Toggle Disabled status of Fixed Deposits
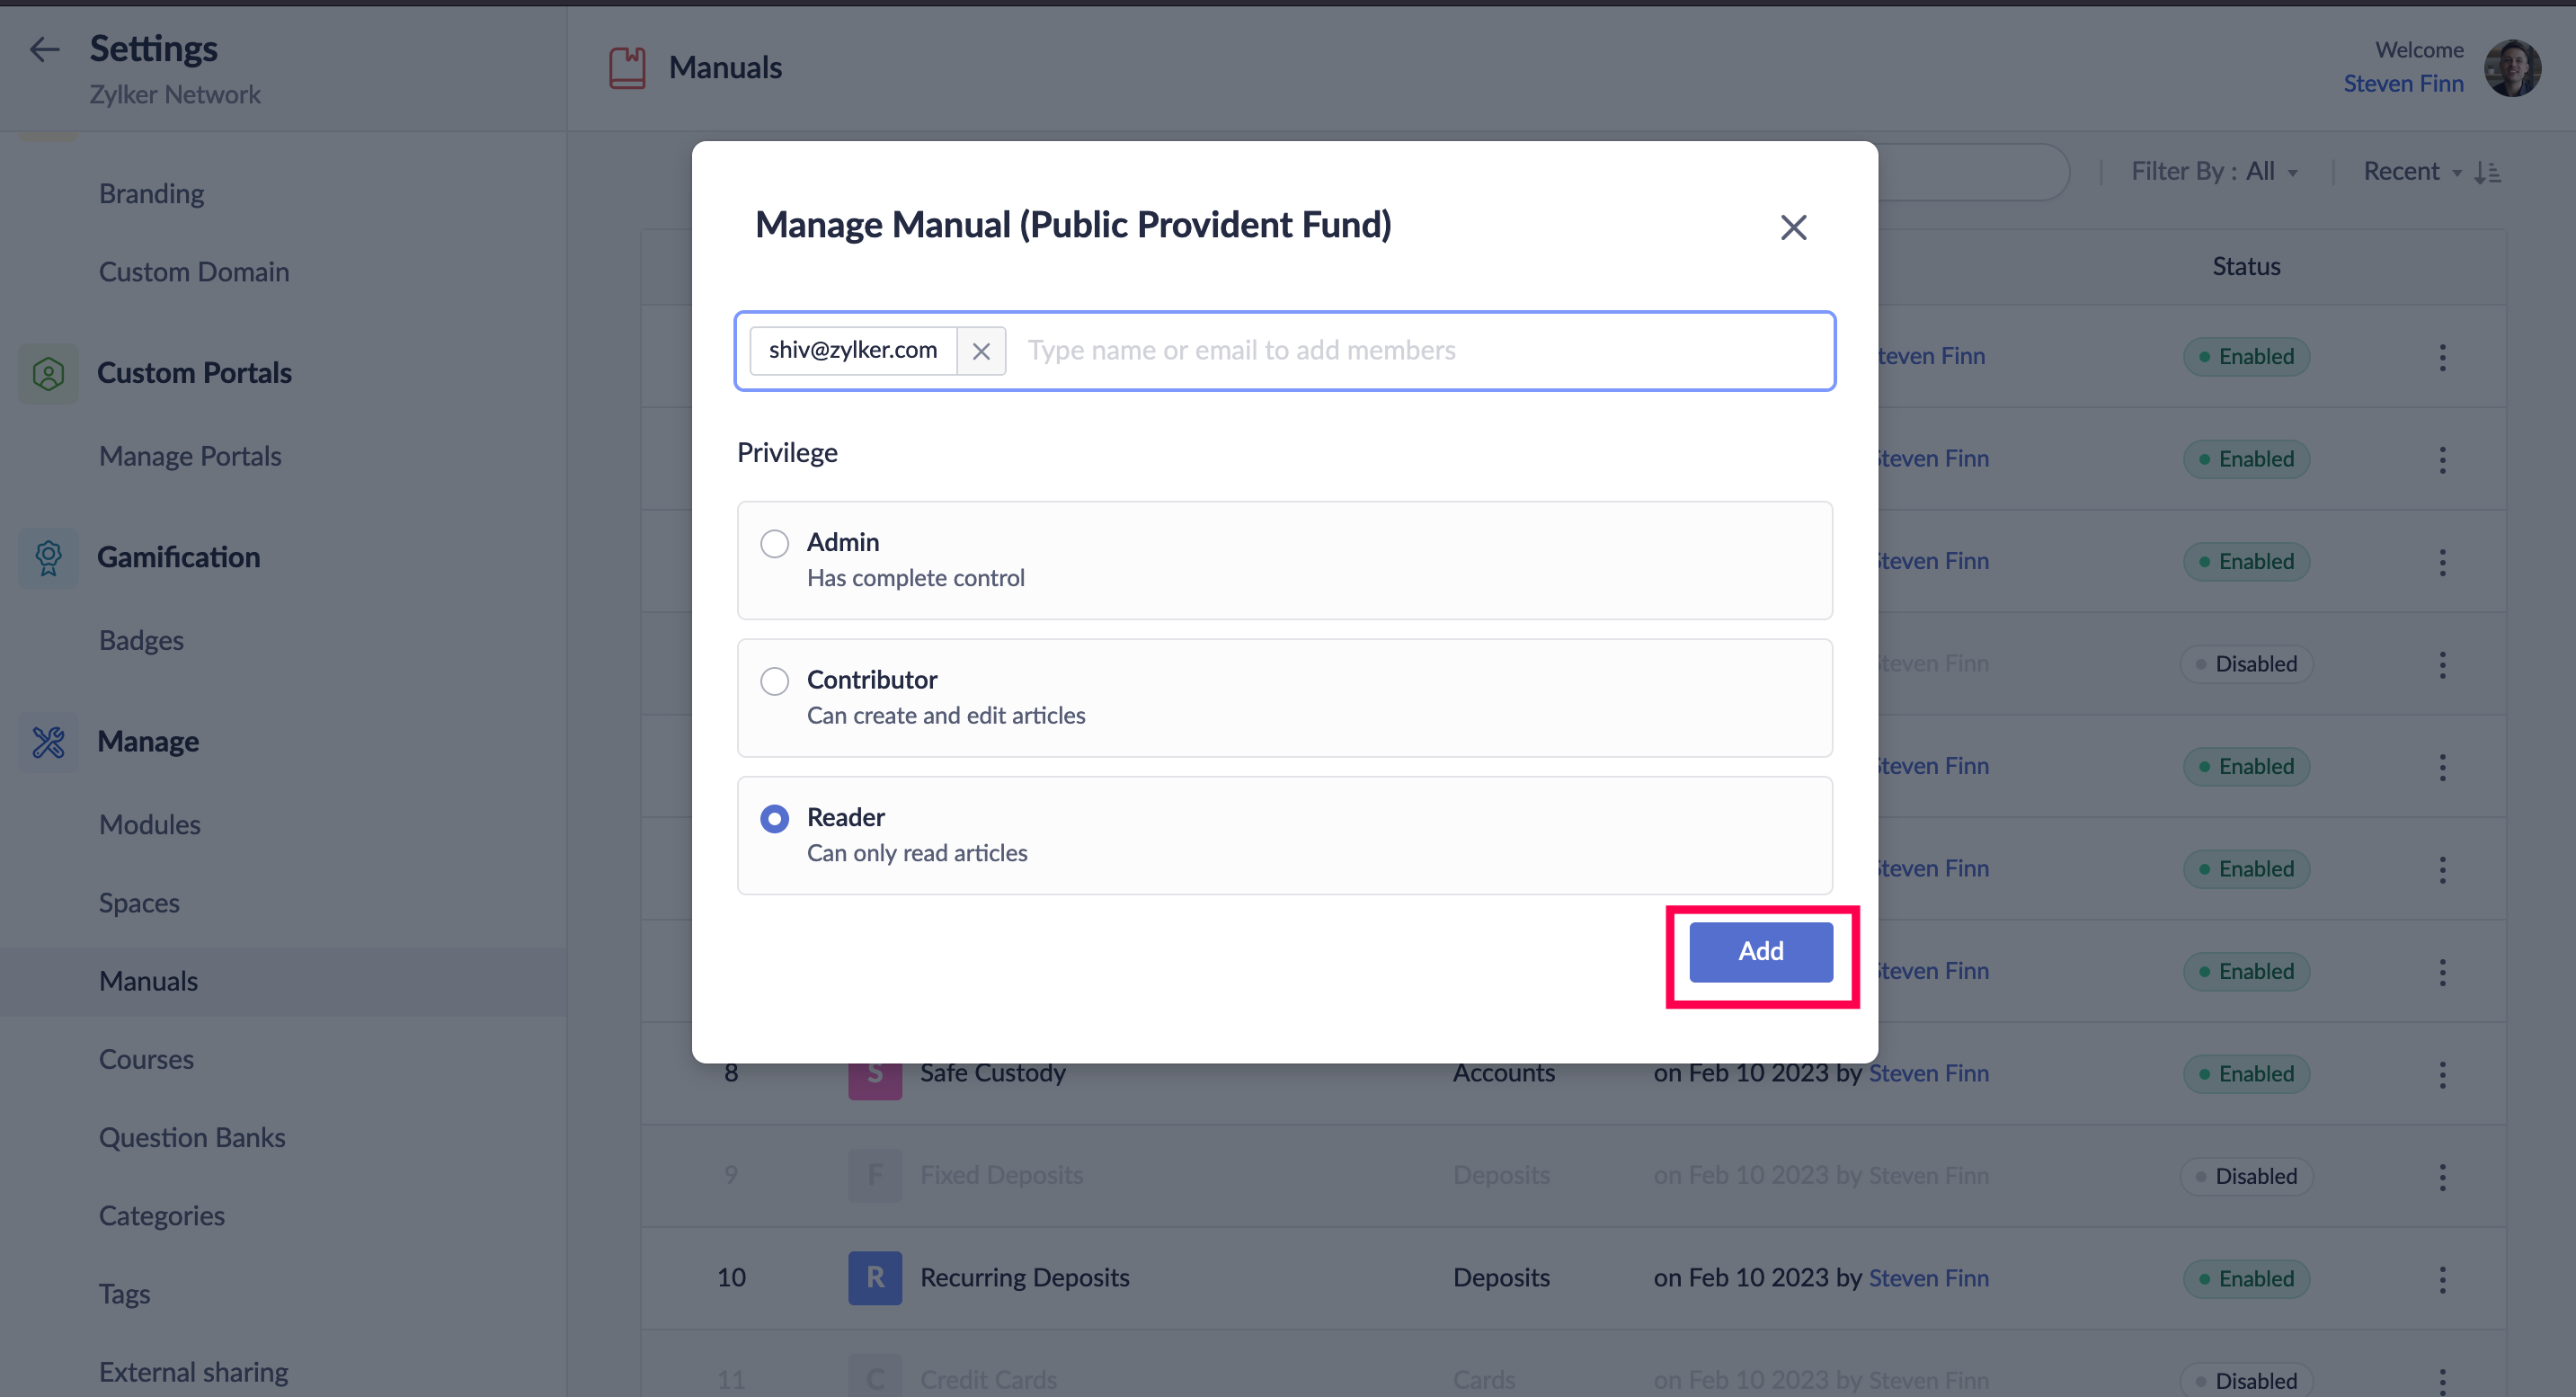 pyautogui.click(x=2246, y=1177)
